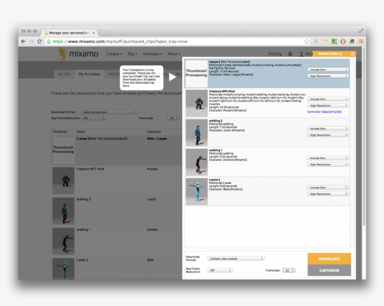Viewport: 384px width, 306px height.
Task: Click the Controller Data [Unity3D] link
Action: [x=324, y=112]
